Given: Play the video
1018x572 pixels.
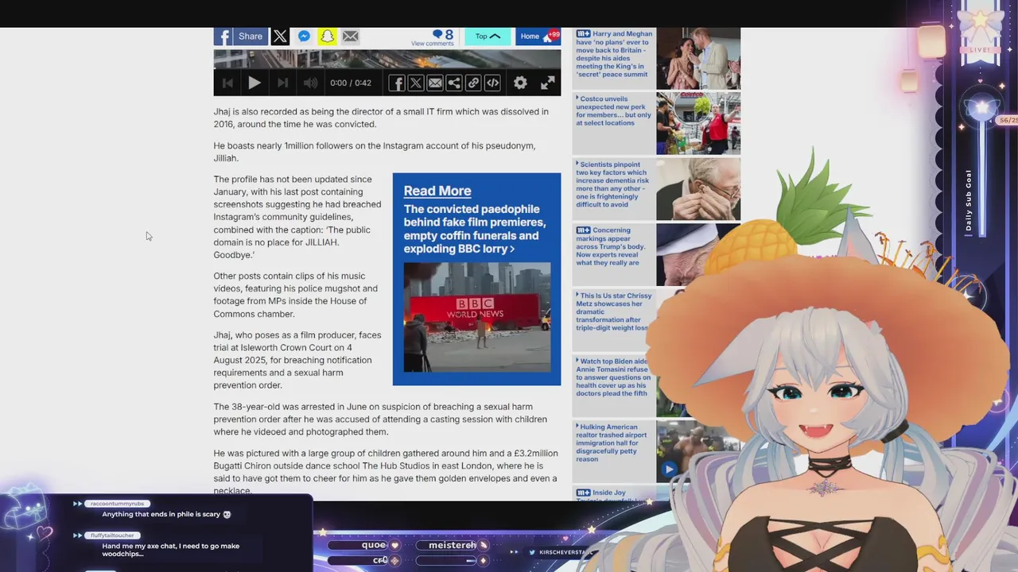Looking at the screenshot, I should point(254,83).
